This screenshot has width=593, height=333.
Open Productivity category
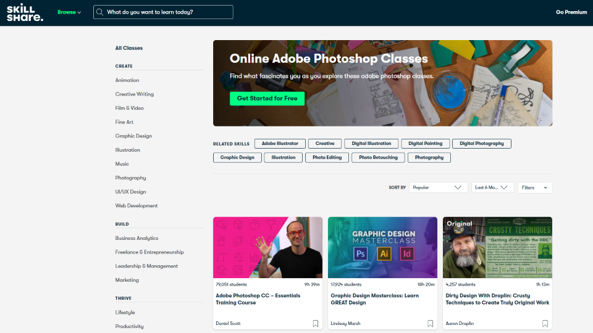(129, 327)
